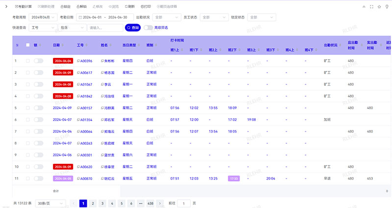Click the 早退 status in row 11

pos(327,179)
